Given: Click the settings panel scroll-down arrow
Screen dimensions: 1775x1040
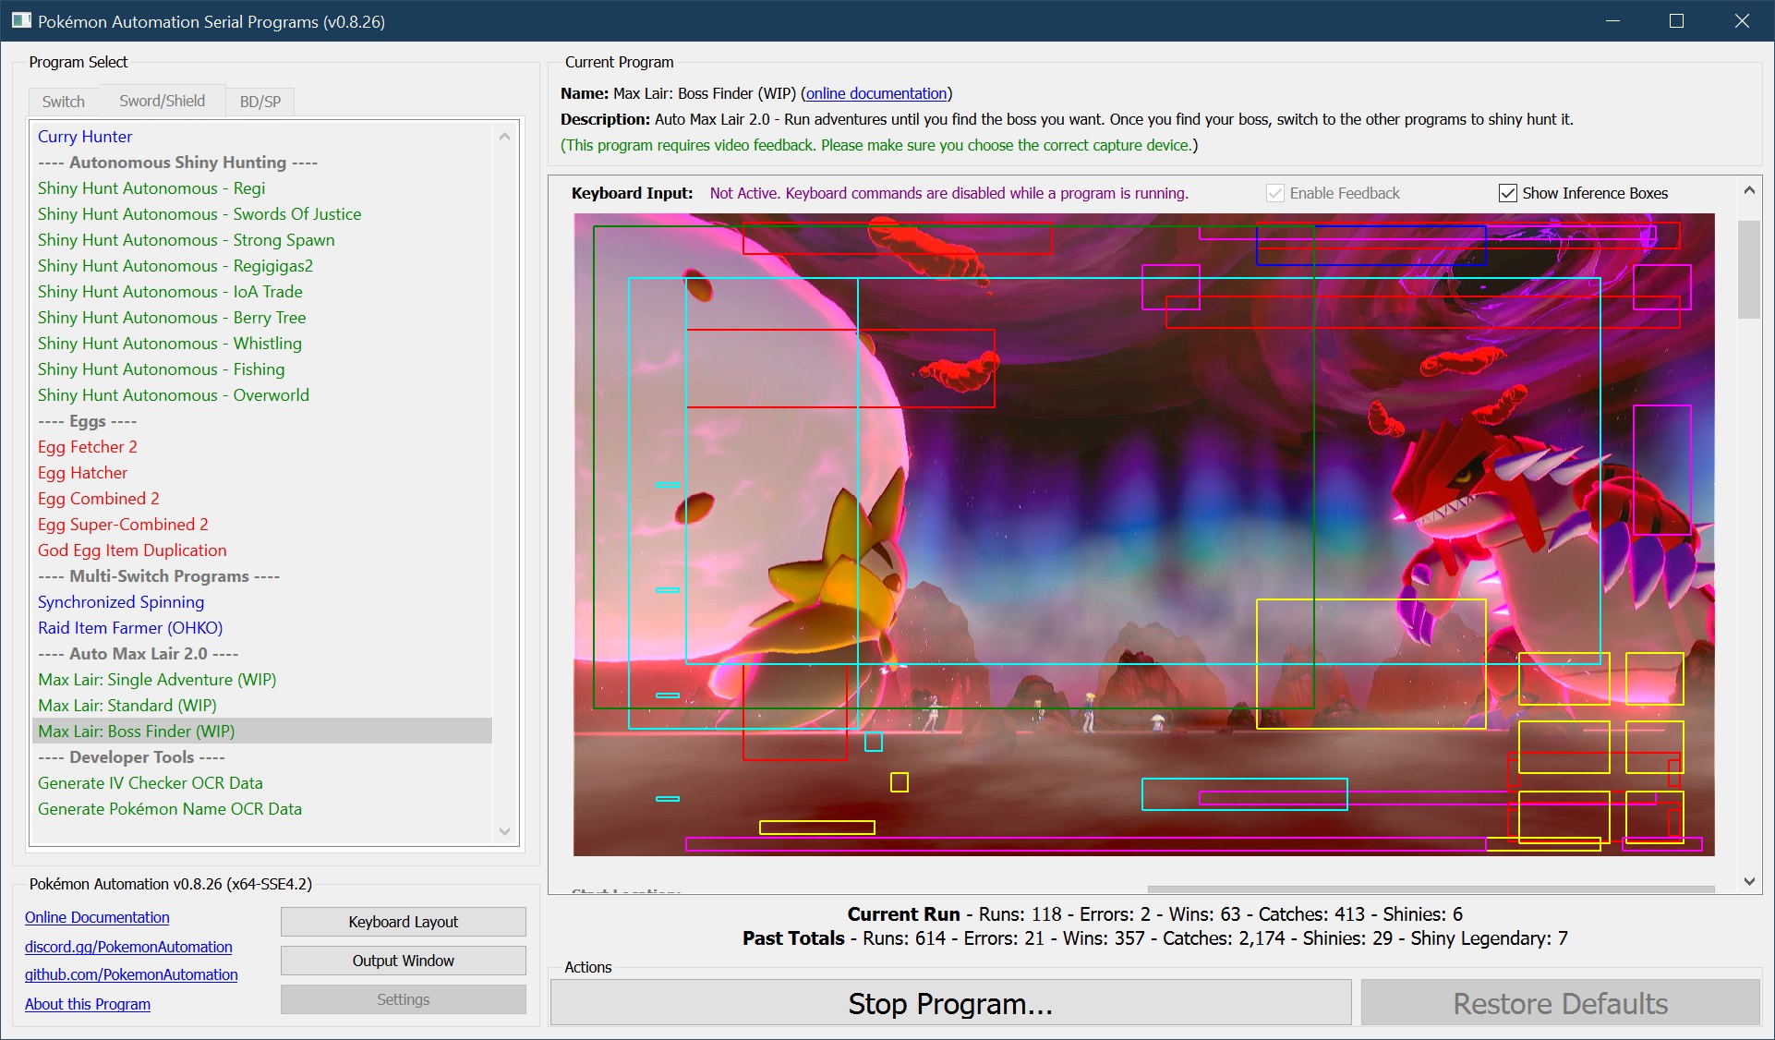Looking at the screenshot, I should pos(1748,881).
